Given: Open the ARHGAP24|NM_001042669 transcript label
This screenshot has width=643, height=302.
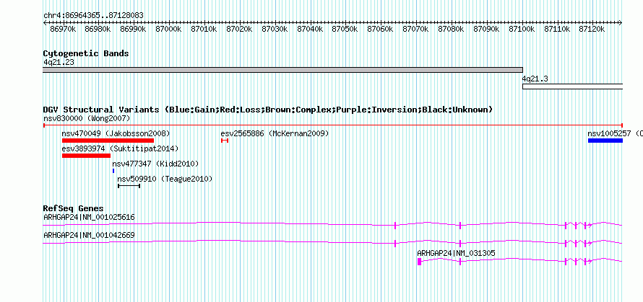Looking at the screenshot, I should pyautogui.click(x=89, y=235).
